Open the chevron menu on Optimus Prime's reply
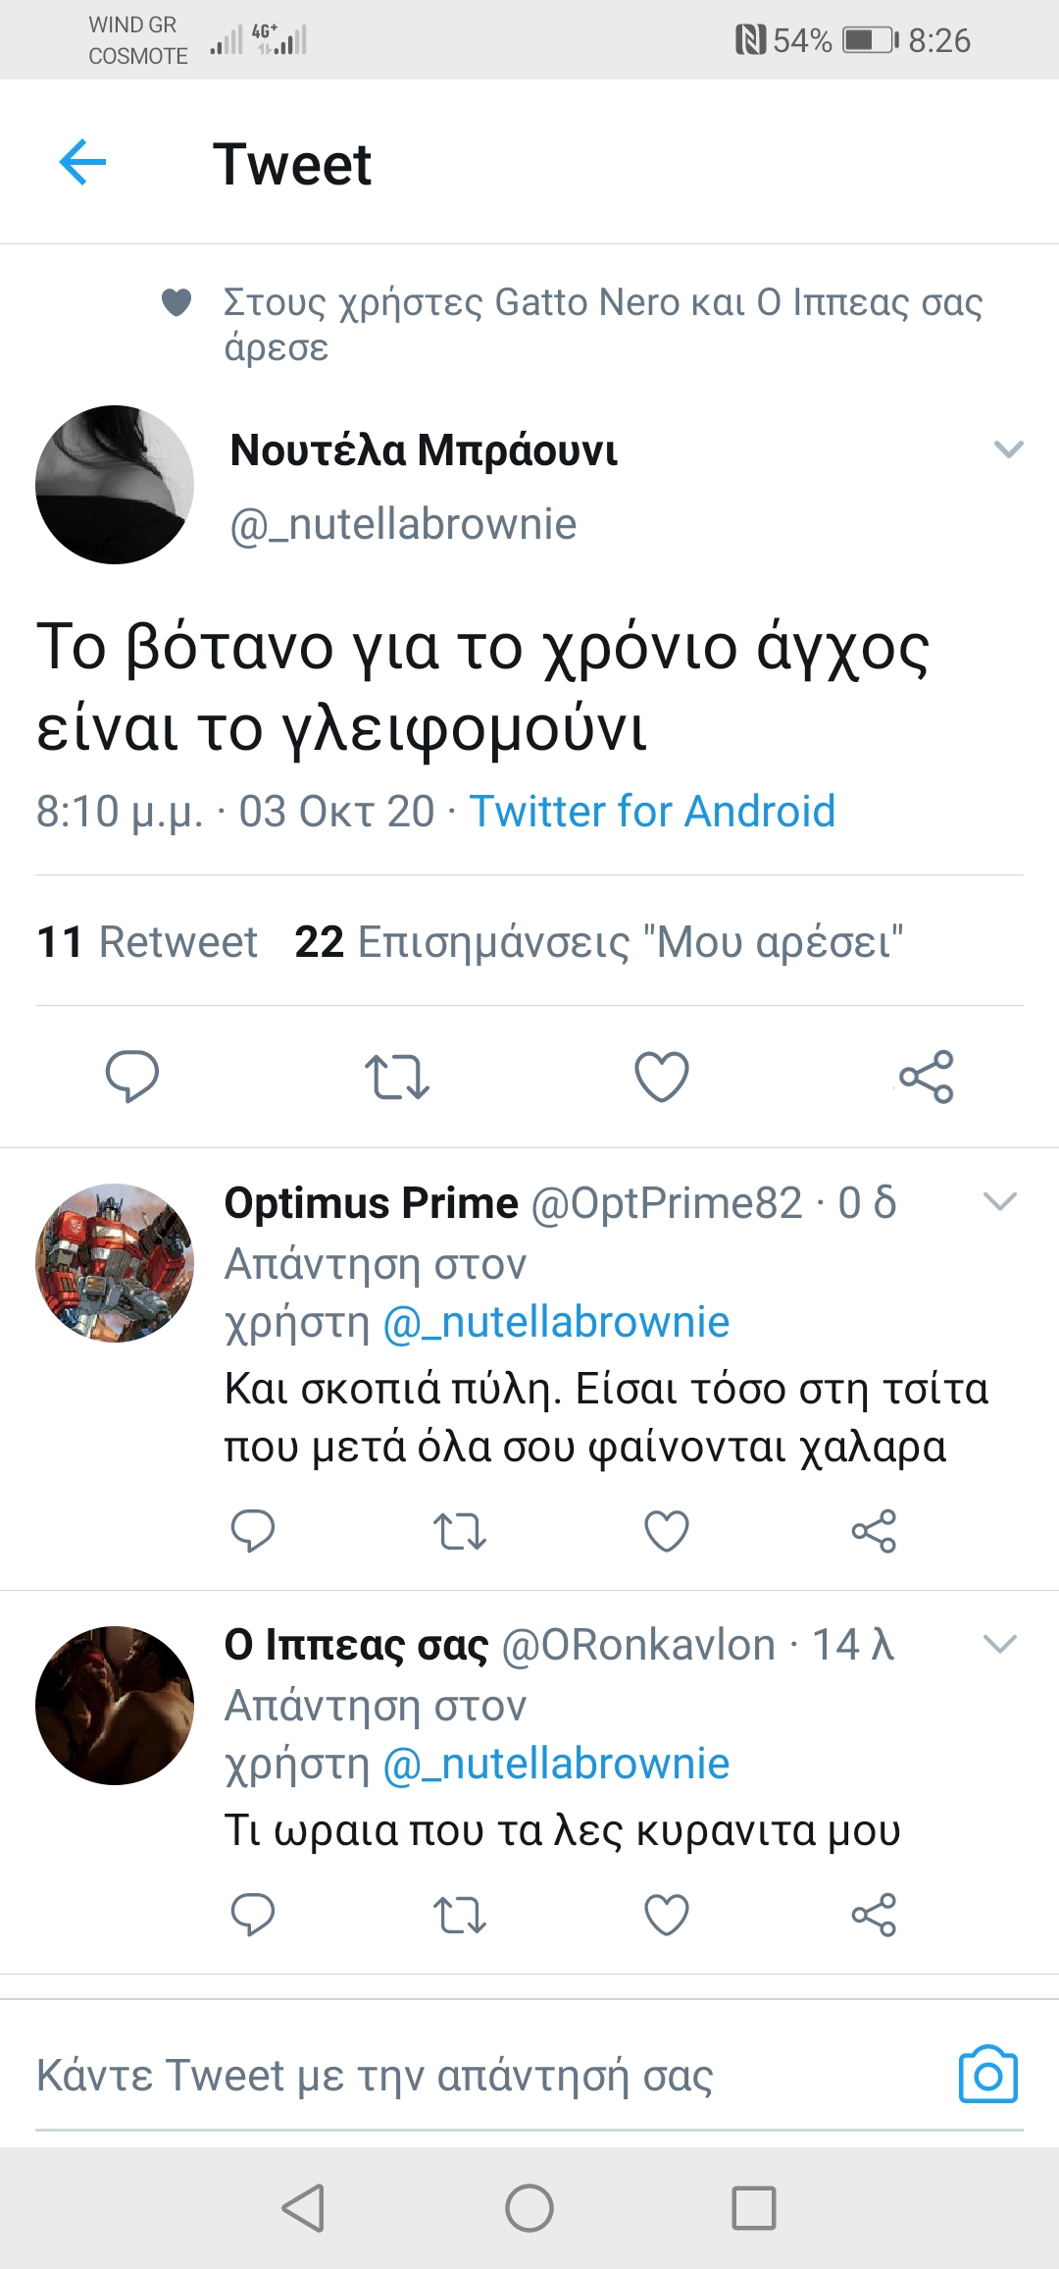This screenshot has width=1059, height=2269. coord(999,1202)
